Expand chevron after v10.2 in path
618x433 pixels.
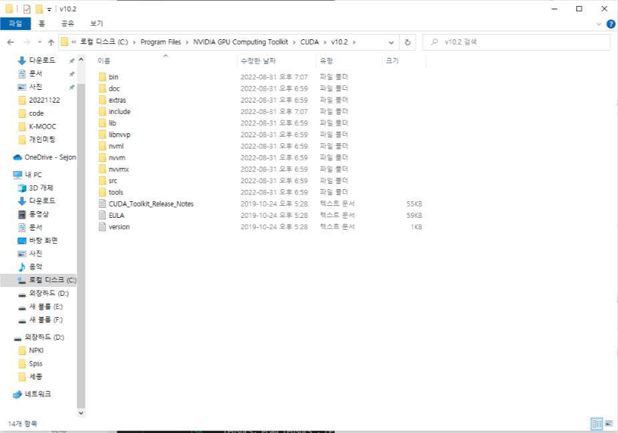[354, 42]
